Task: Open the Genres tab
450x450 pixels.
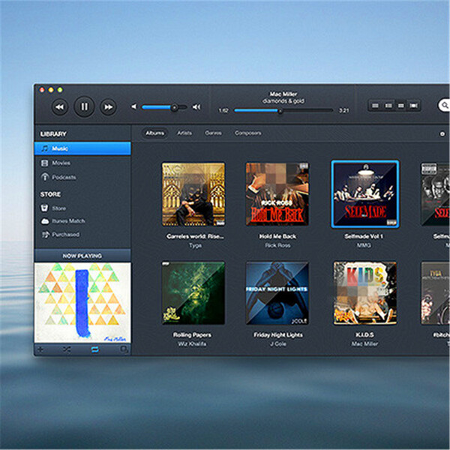Action: click(213, 133)
